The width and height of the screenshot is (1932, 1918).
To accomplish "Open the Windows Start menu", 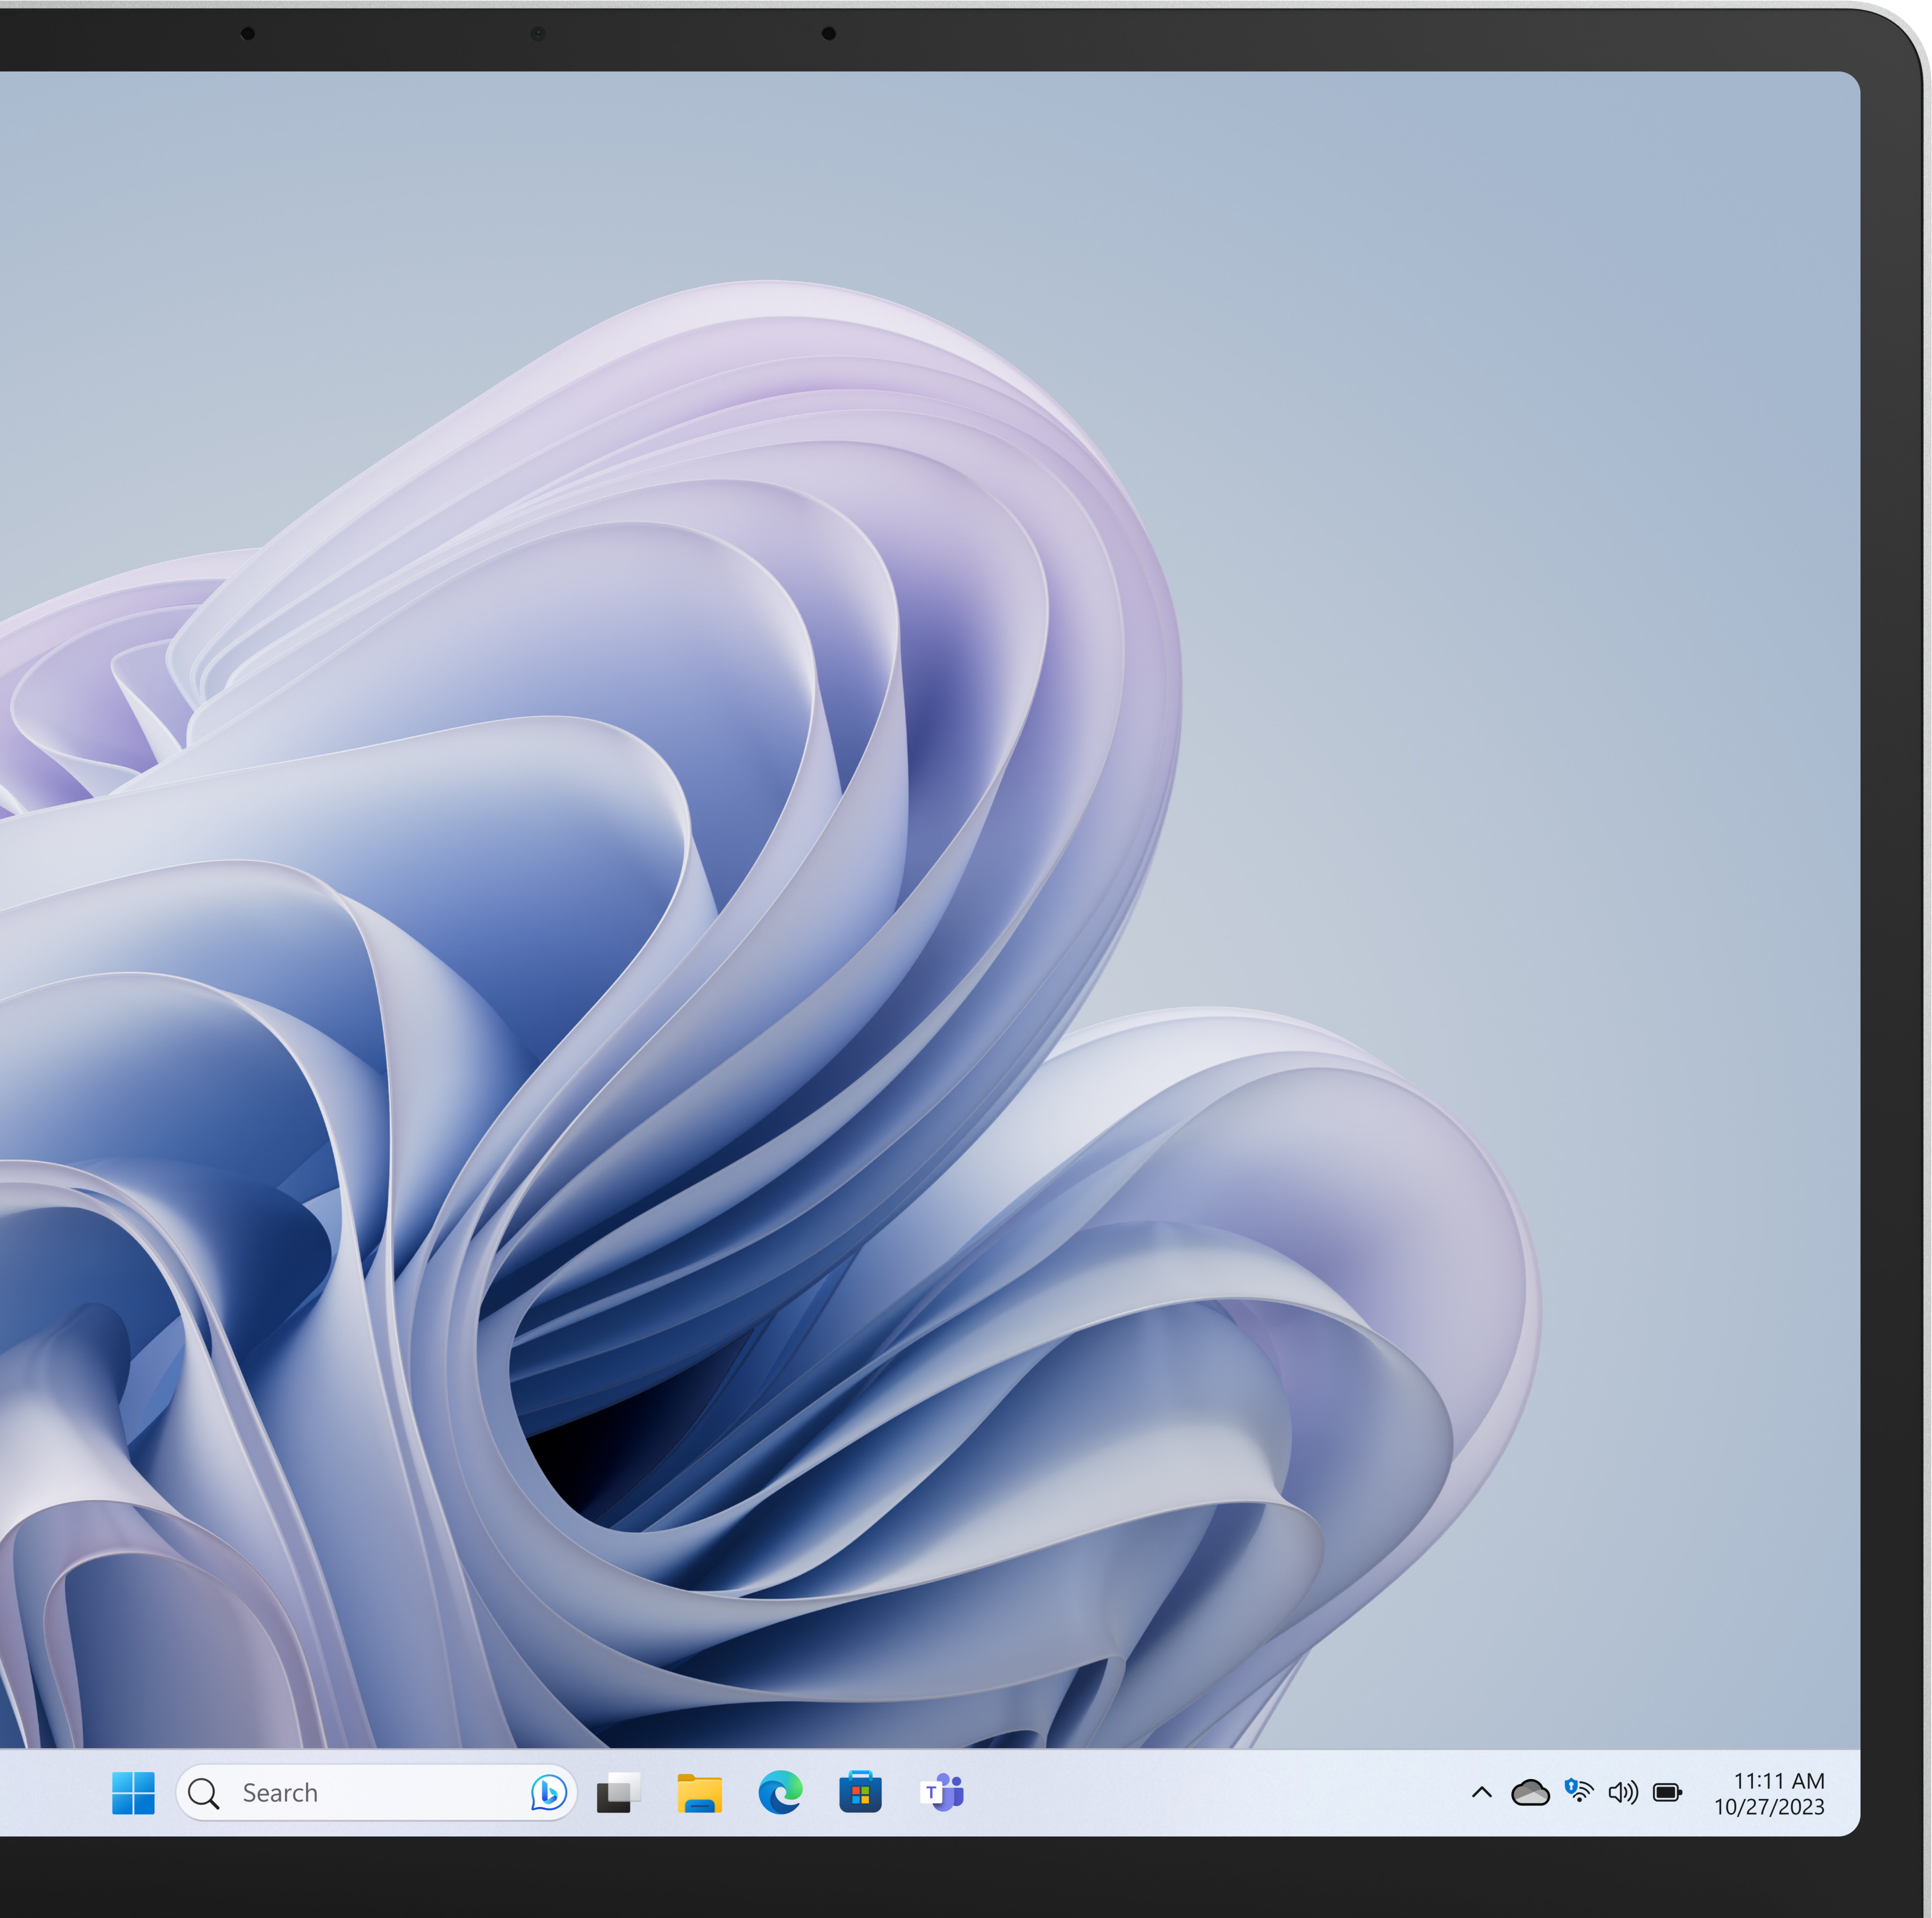I will [133, 1793].
